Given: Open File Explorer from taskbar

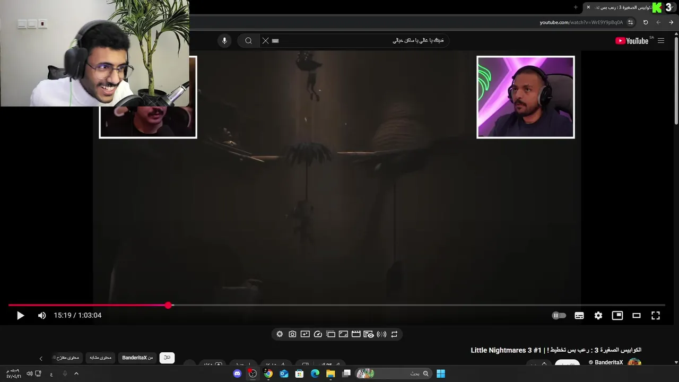Looking at the screenshot, I should [x=330, y=374].
